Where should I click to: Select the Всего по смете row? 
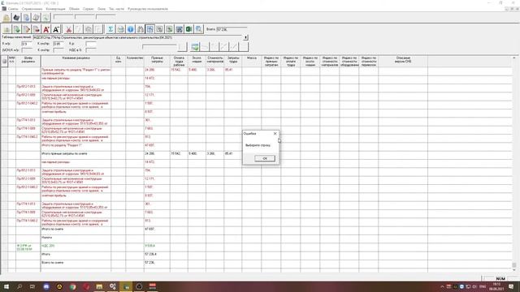pyautogui.click(x=257, y=264)
